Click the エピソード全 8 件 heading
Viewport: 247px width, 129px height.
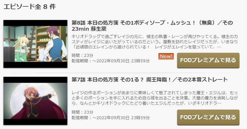(x=30, y=7)
